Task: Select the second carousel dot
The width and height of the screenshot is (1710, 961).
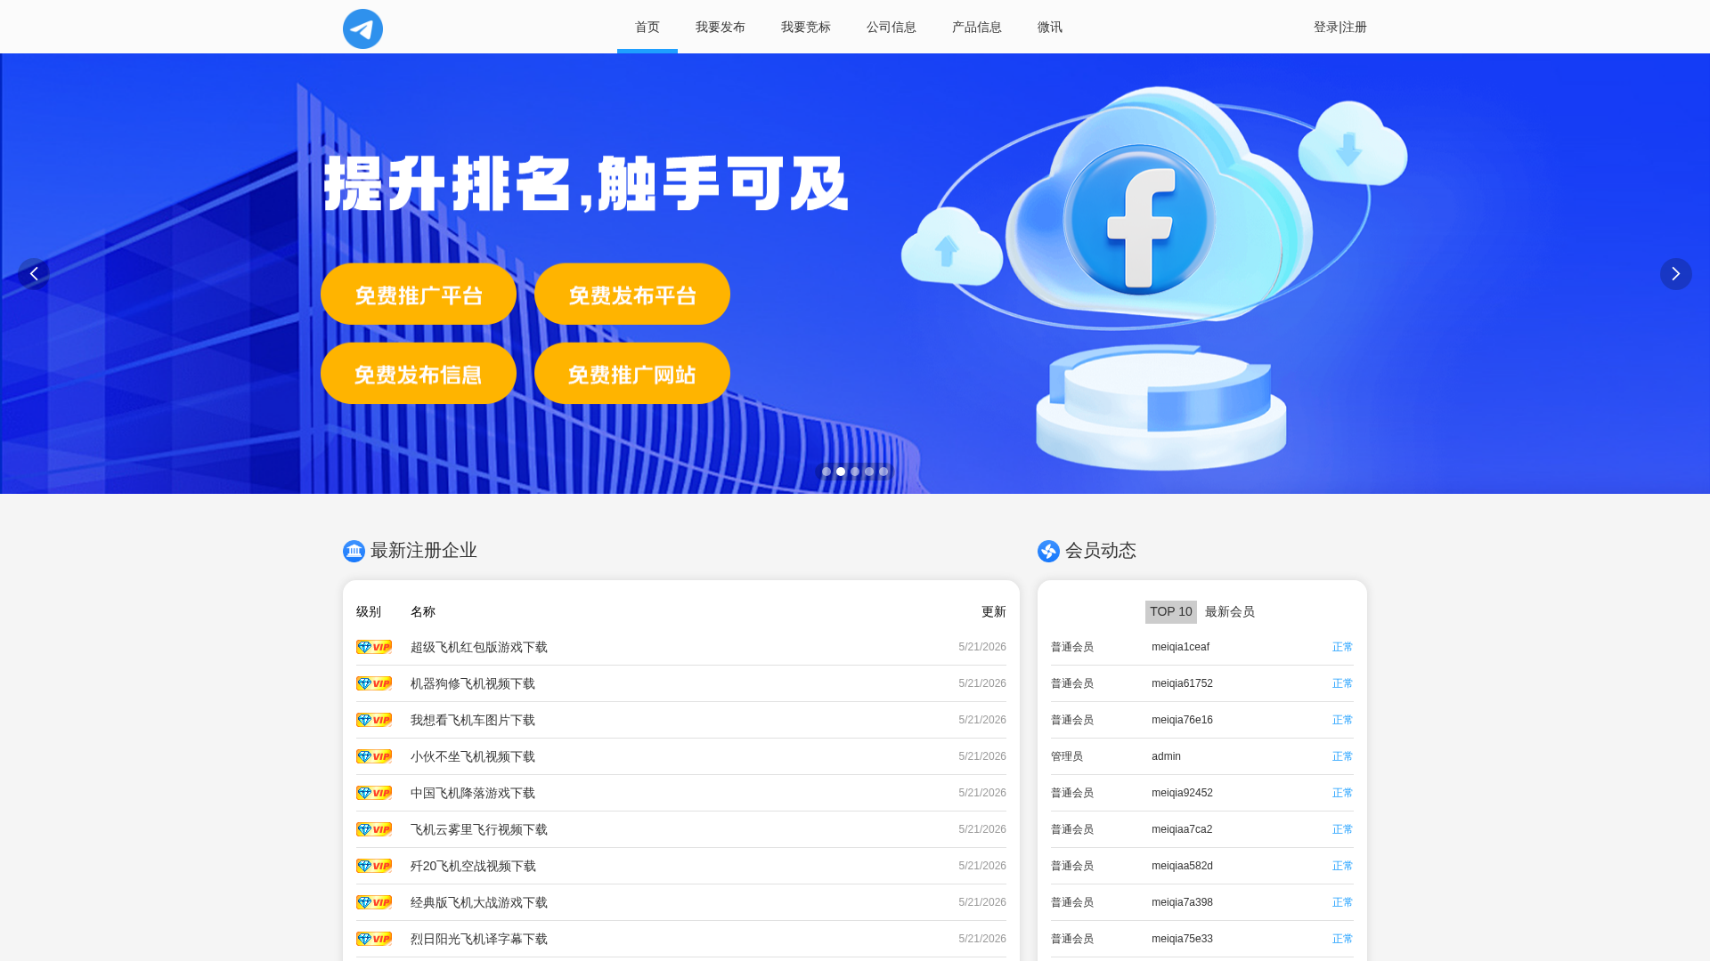Action: 841,472
